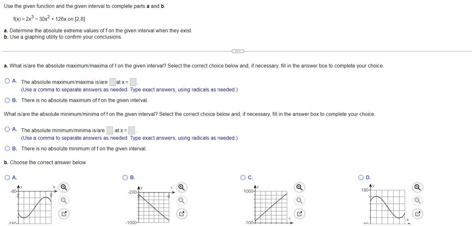472x226 pixels.
Task: Select choice A for absolute maximum
Action: tap(7, 81)
